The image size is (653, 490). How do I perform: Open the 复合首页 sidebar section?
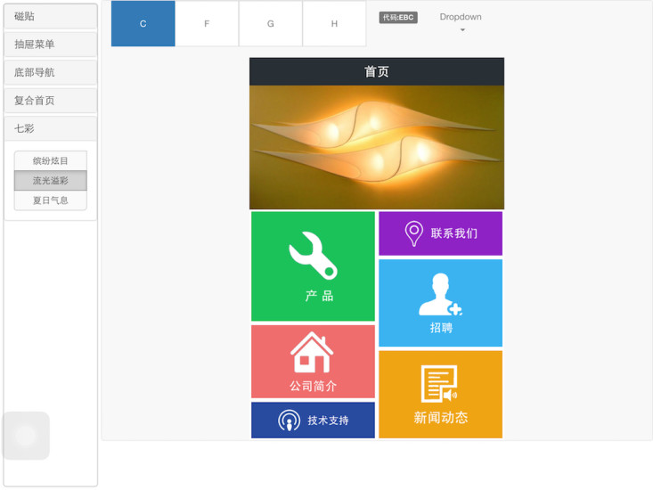click(51, 101)
